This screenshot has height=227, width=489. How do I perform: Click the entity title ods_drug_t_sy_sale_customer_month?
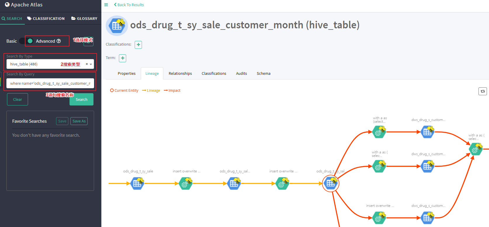coord(217,25)
